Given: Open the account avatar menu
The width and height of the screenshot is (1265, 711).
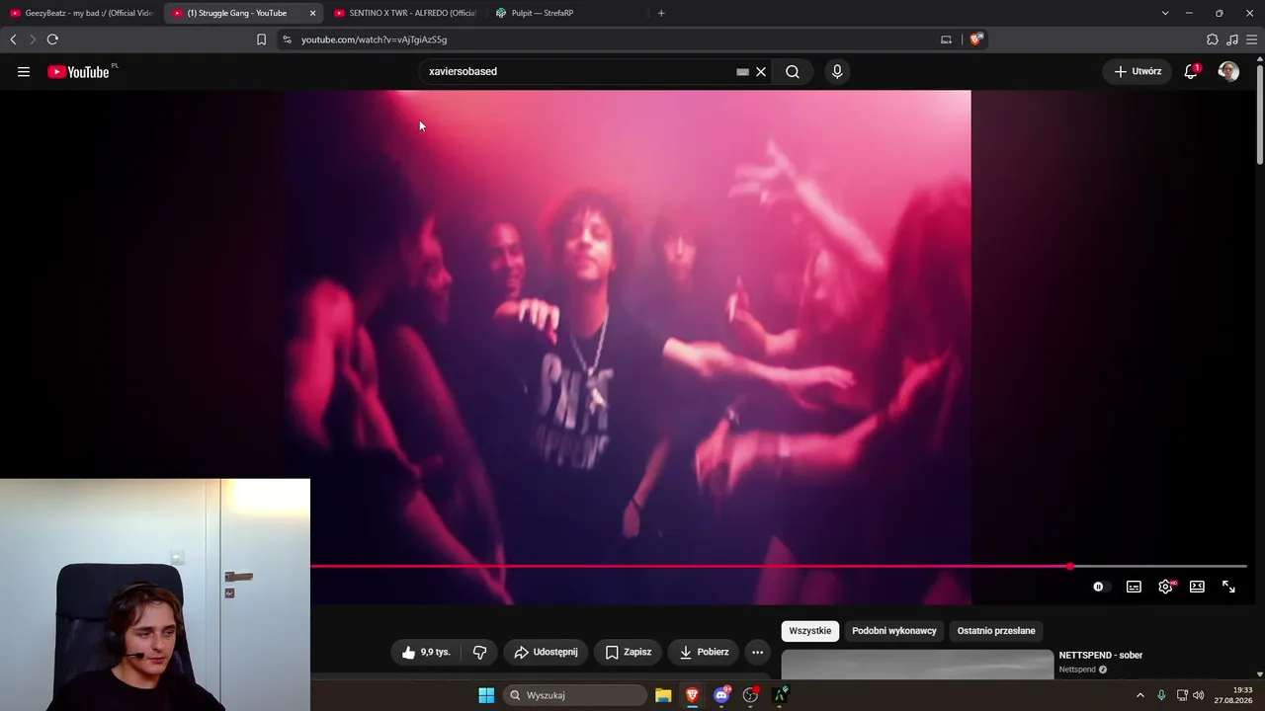Looking at the screenshot, I should [x=1228, y=72].
